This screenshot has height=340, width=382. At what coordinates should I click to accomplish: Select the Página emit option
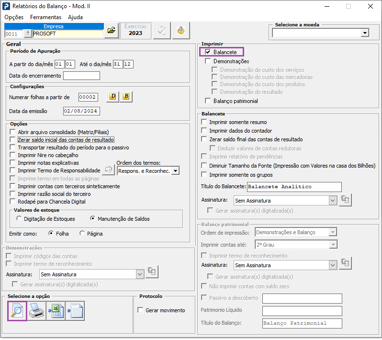pyautogui.click(x=82, y=233)
